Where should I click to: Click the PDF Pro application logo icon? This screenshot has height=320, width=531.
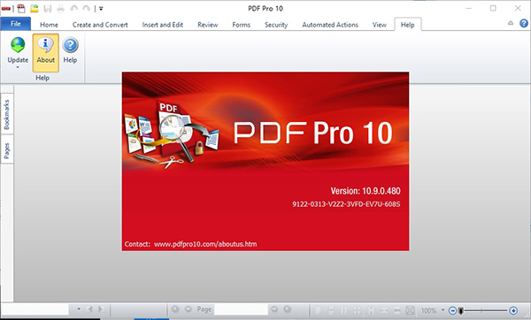6,9
